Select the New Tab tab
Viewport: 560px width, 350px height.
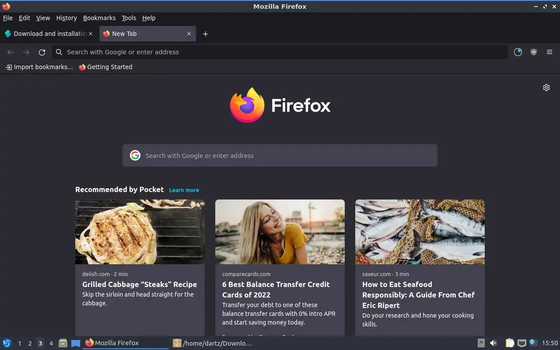147,34
